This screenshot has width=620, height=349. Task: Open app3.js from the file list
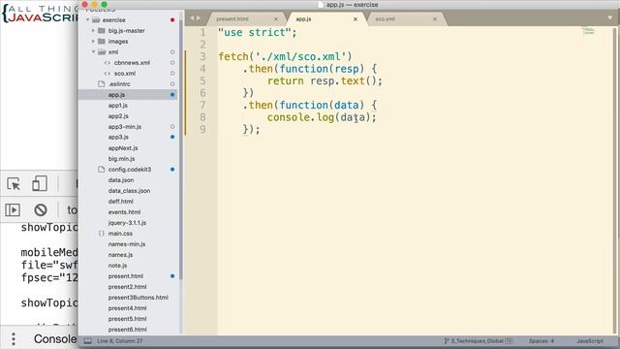pos(118,137)
